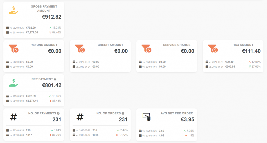Click the Service Charge funnel icon
Viewport: 267px width, 143px height.
(147, 49)
